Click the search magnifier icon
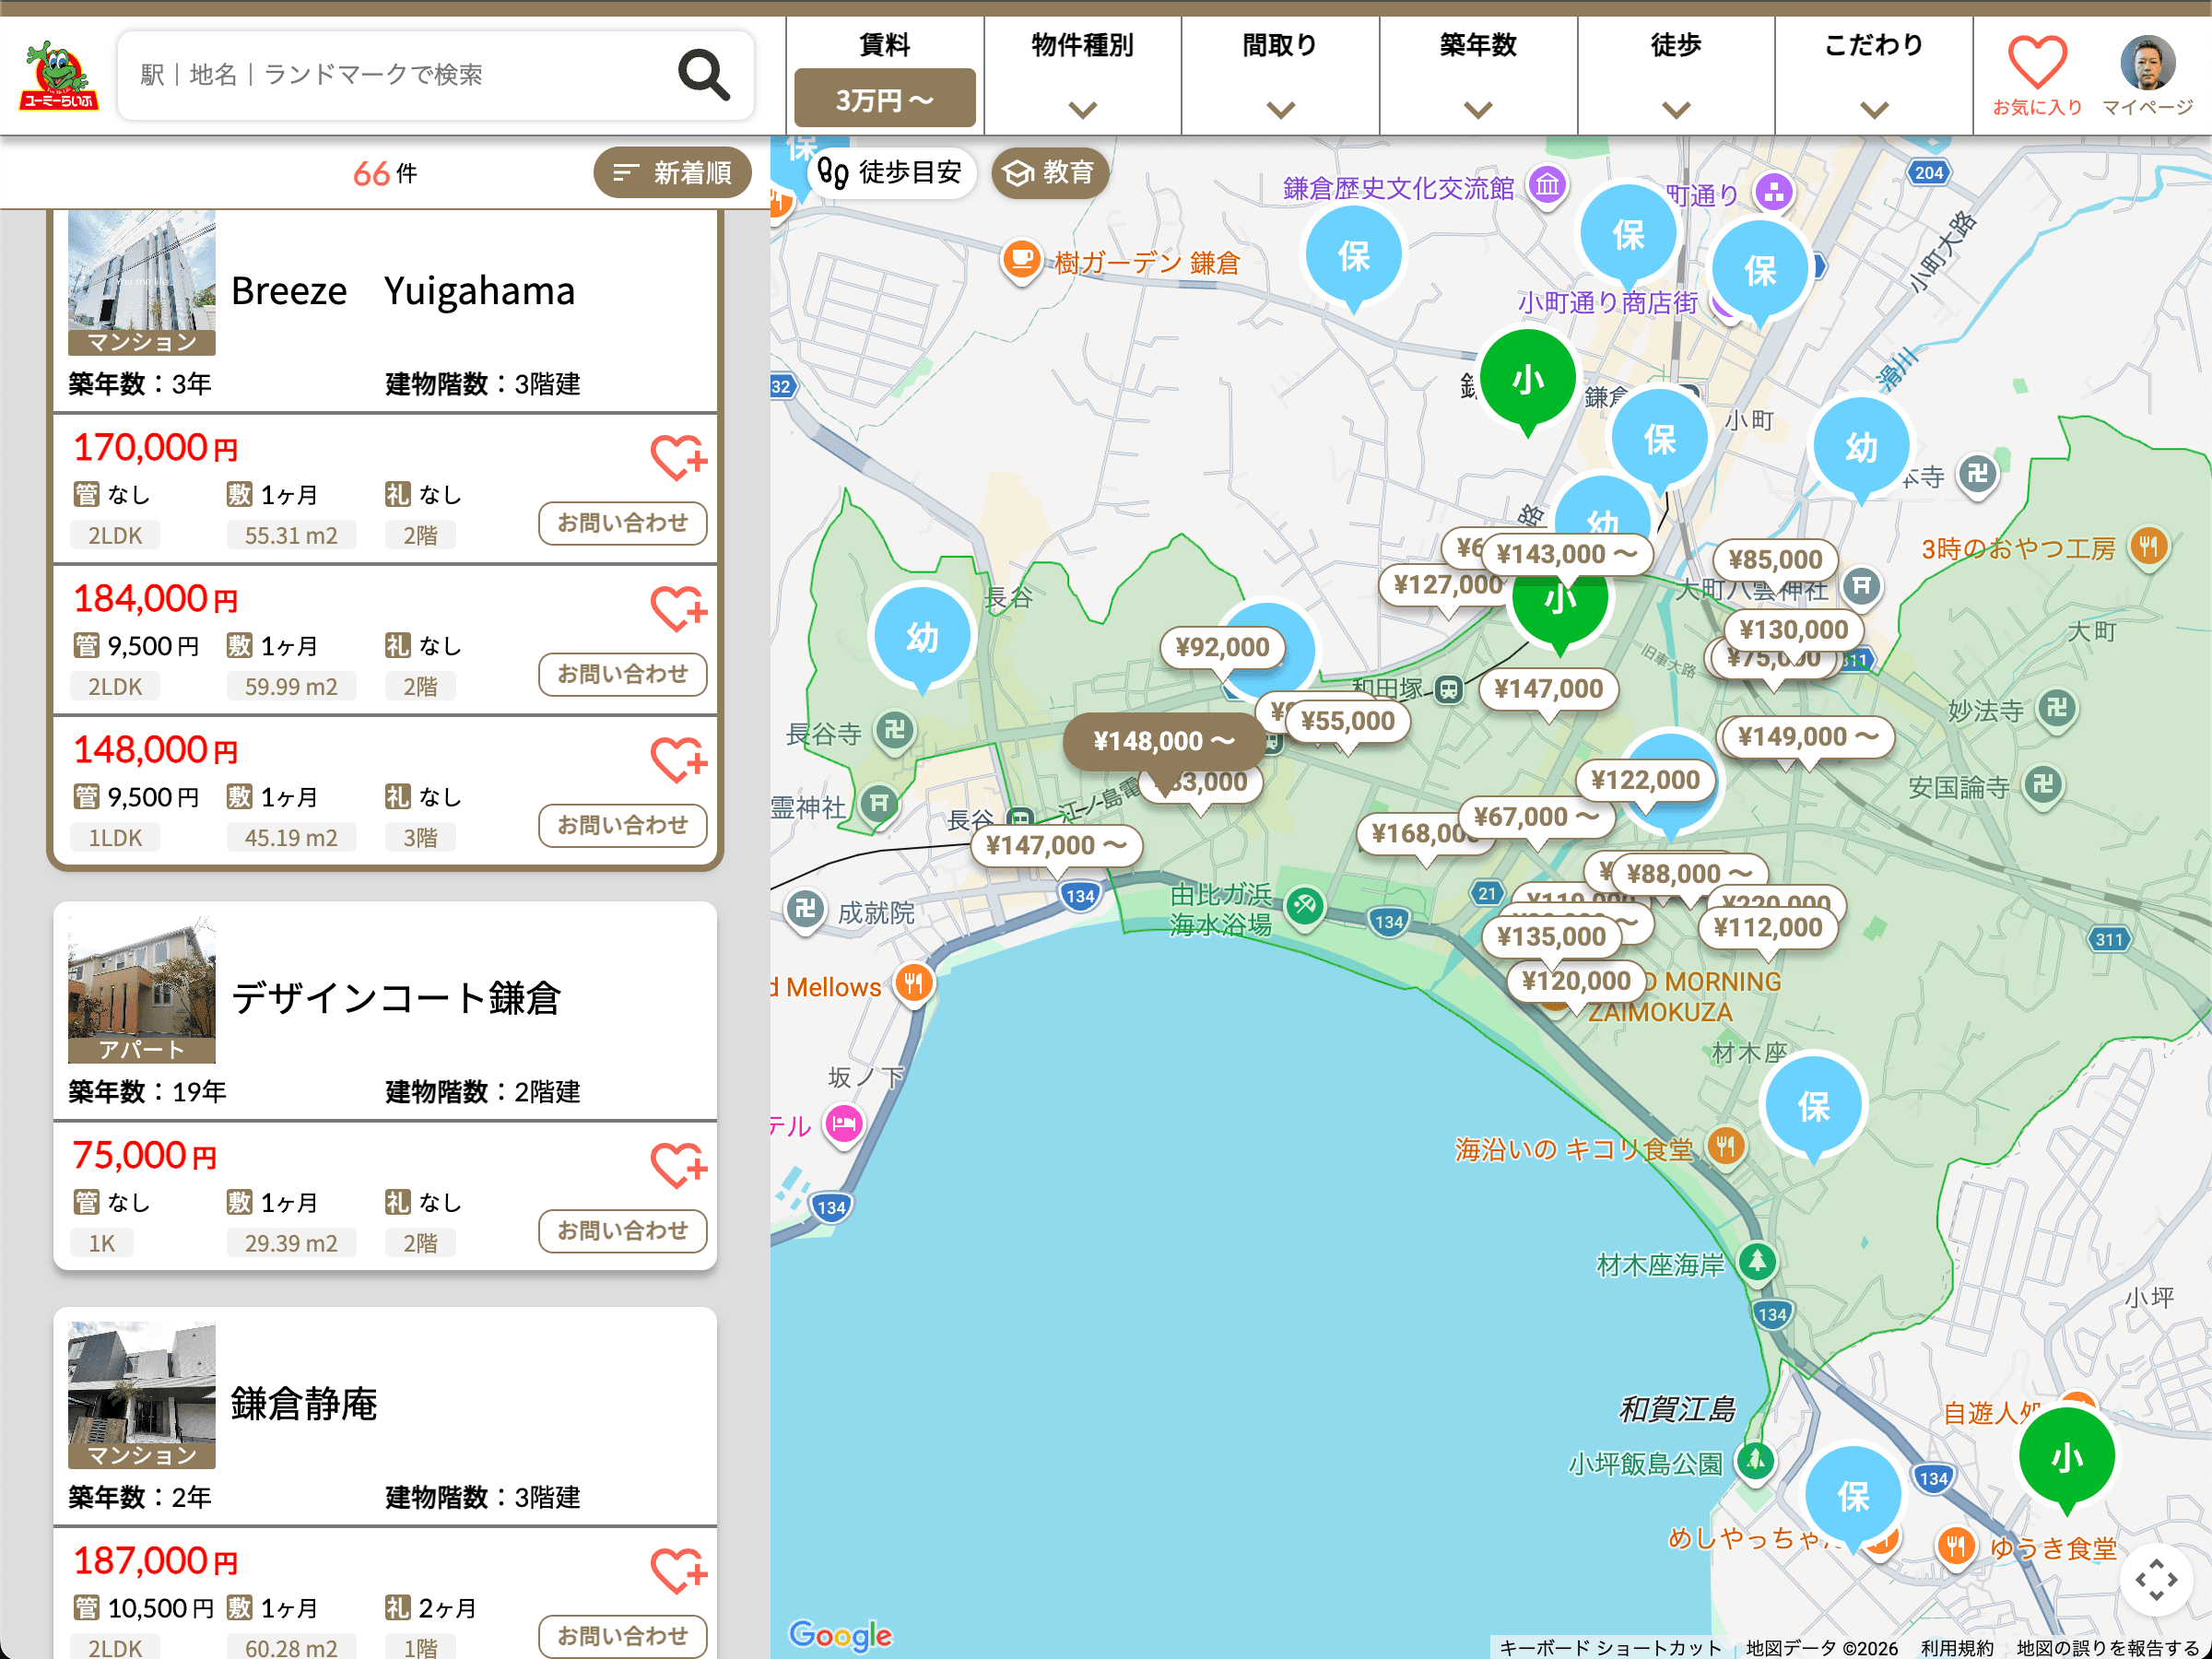2212x1659 pixels. coord(705,75)
